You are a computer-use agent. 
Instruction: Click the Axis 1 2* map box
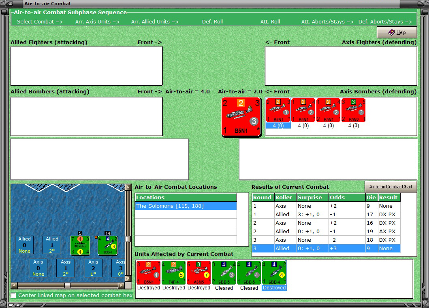66,268
